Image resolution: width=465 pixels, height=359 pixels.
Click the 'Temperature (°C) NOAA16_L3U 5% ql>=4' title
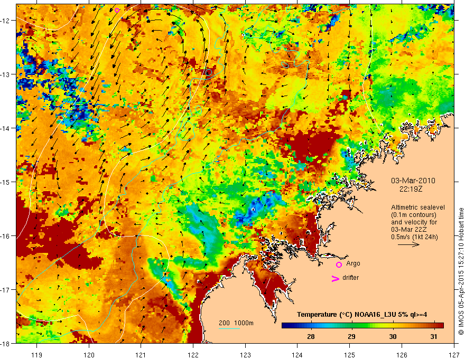pos(362,315)
